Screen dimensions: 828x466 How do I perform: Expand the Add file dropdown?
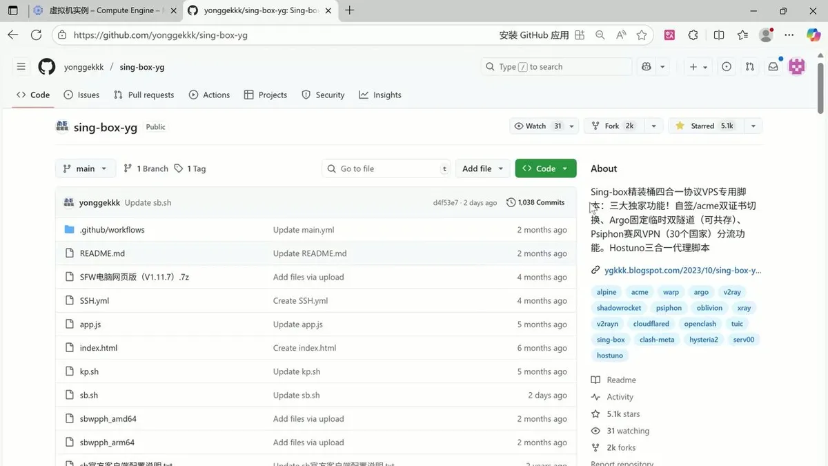click(x=483, y=168)
